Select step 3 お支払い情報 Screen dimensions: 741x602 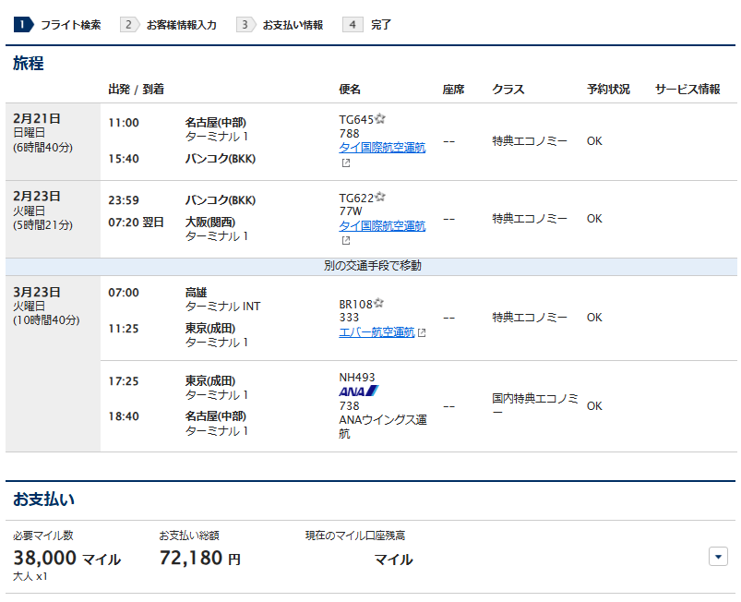pos(280,25)
